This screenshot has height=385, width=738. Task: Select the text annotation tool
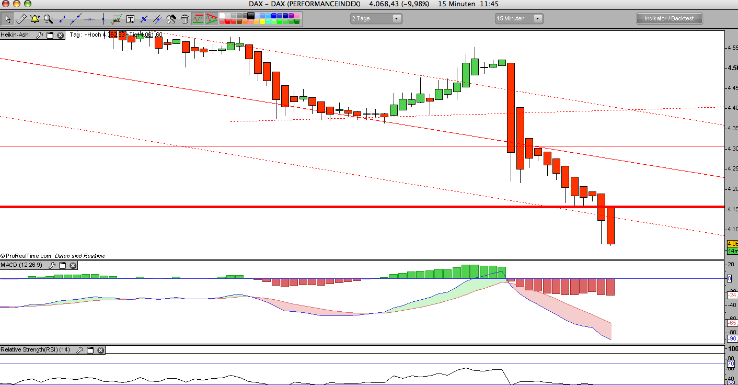click(130, 19)
